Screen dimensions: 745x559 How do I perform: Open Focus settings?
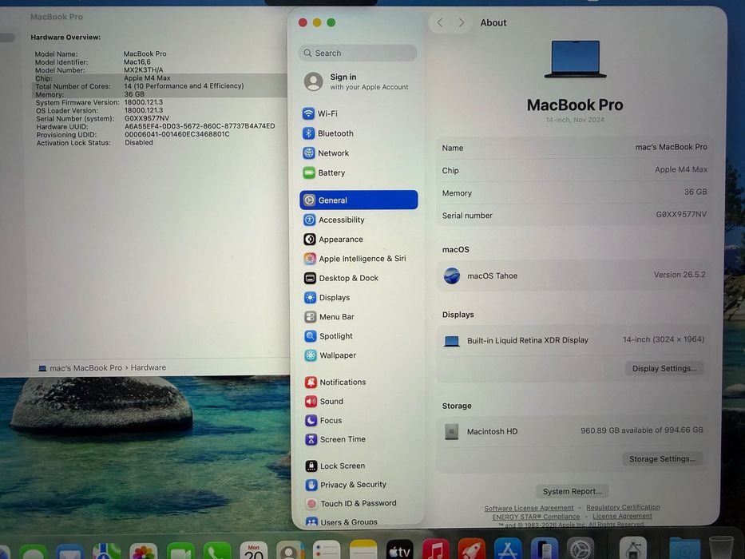coord(359,420)
